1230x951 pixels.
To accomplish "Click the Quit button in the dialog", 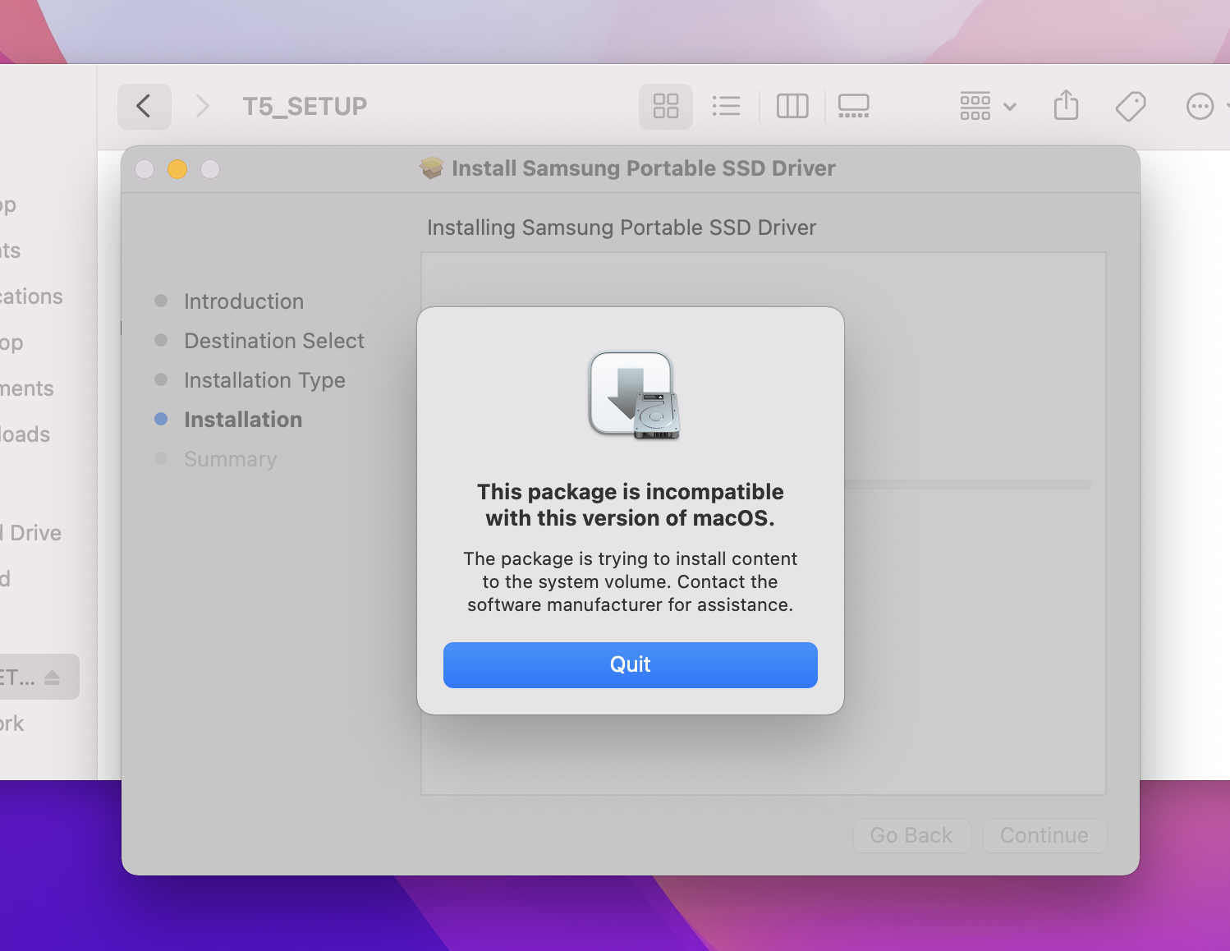I will 630,664.
